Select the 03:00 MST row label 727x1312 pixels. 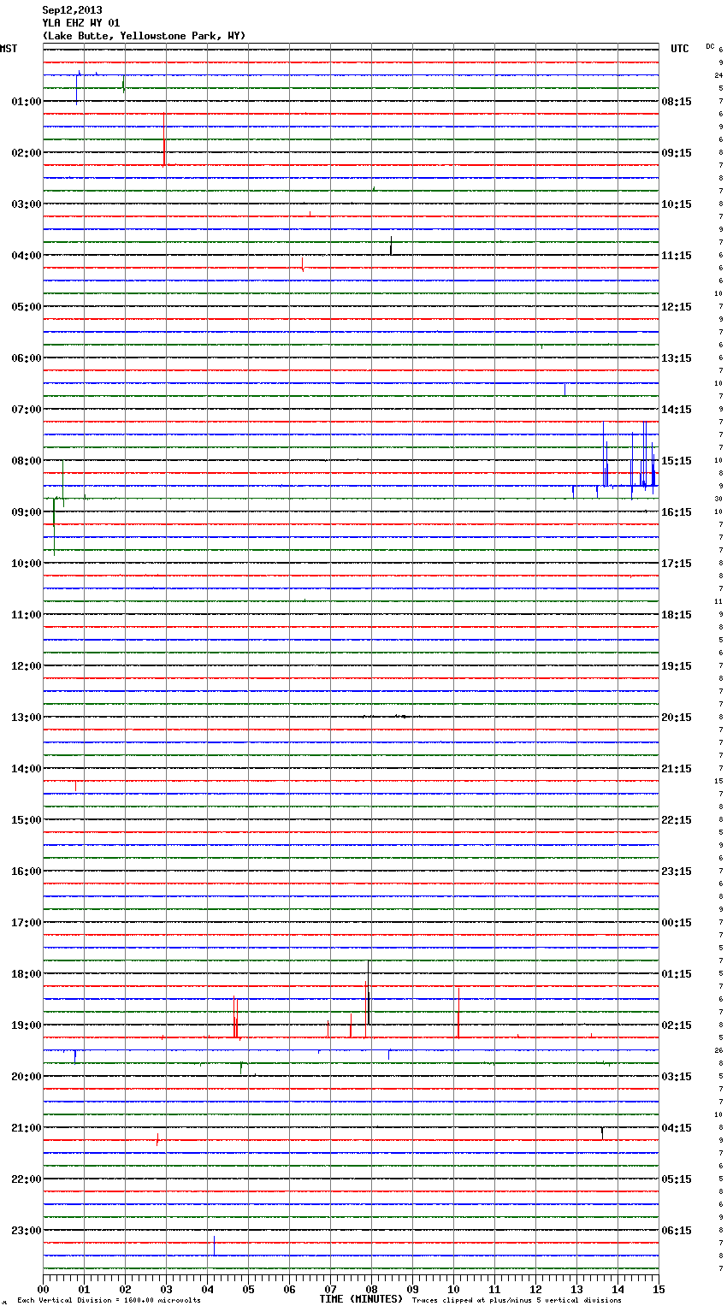(x=27, y=204)
